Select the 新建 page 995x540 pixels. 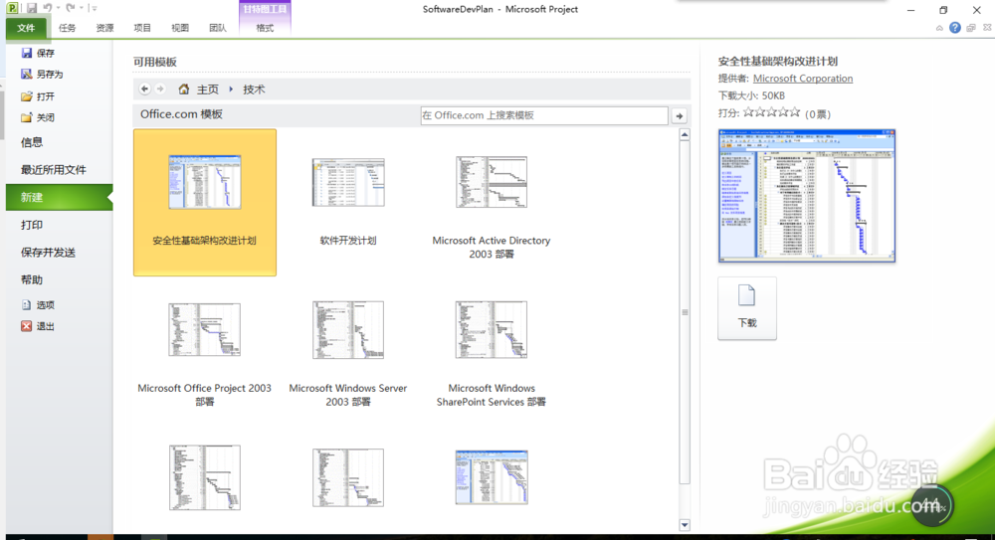59,197
